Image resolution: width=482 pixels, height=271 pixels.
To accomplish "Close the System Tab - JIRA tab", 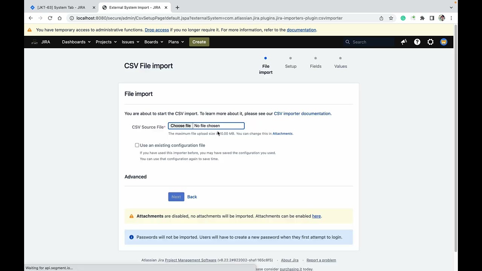I will coord(94,8).
